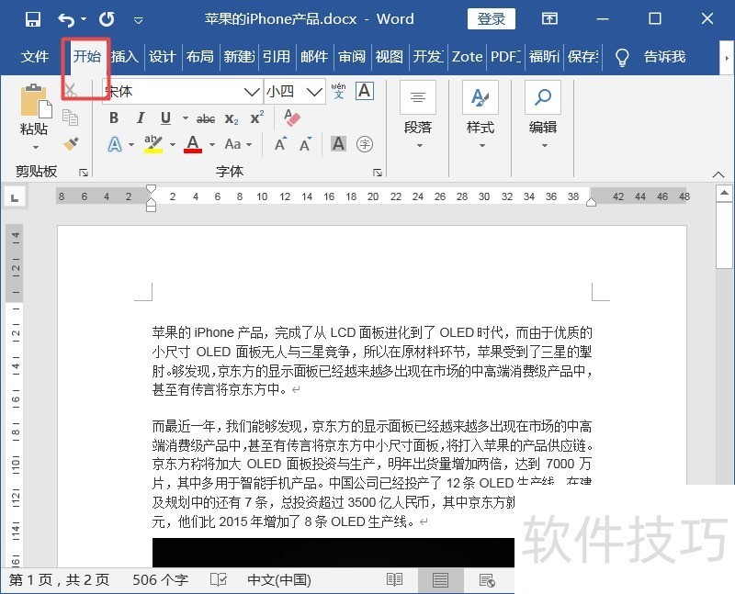
Task: Switch to the 布局 tab
Action: tap(200, 57)
